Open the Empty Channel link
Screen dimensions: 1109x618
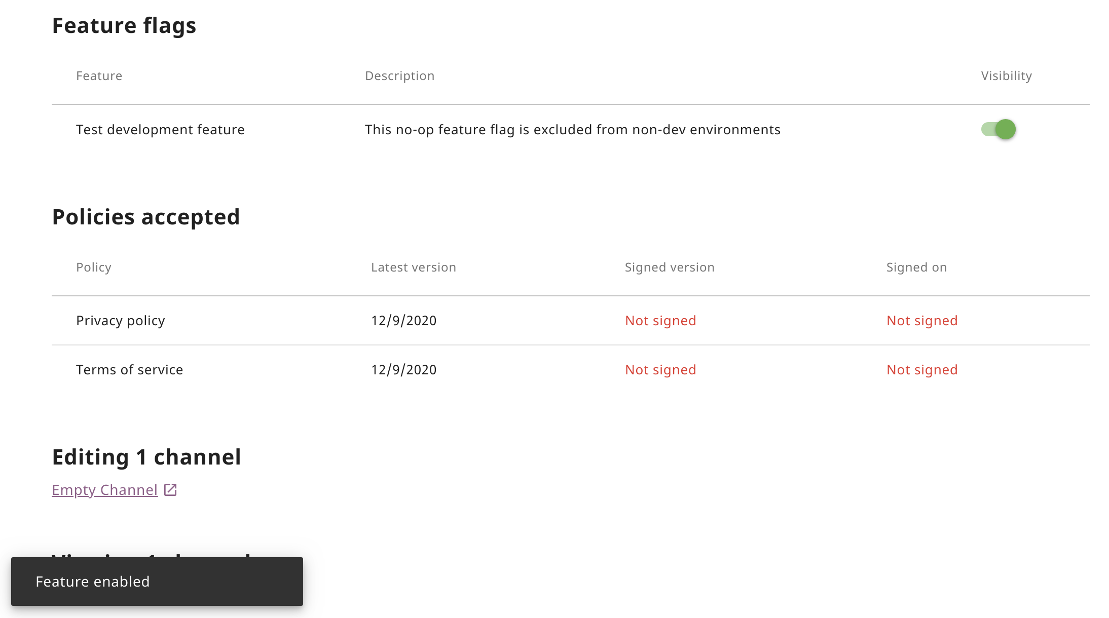[x=105, y=490]
